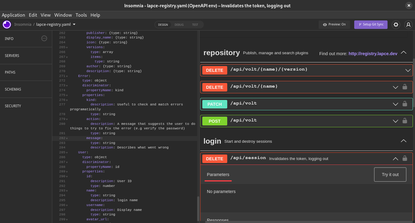
Task: Click the Insomnia logo icon
Action: coord(7,25)
